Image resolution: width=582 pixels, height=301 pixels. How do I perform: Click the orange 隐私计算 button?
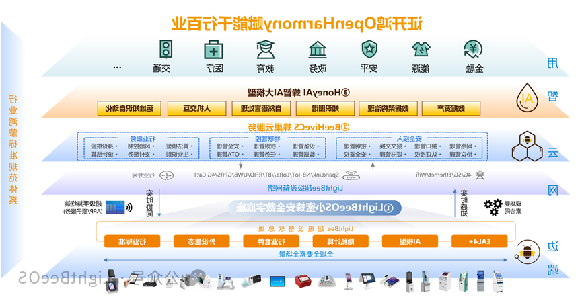click(x=340, y=241)
